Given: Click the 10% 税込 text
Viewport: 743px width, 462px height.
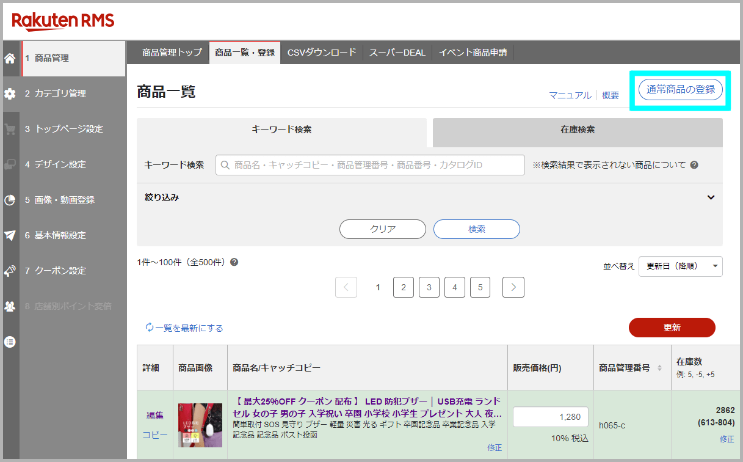Looking at the screenshot, I should [x=570, y=438].
